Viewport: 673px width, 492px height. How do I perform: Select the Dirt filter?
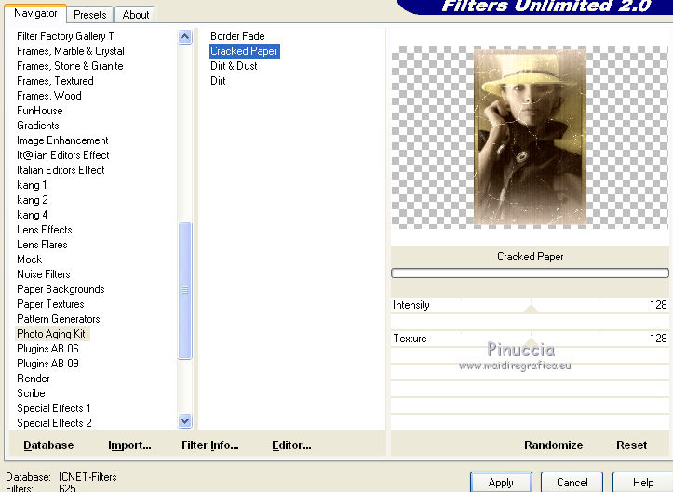tap(218, 81)
